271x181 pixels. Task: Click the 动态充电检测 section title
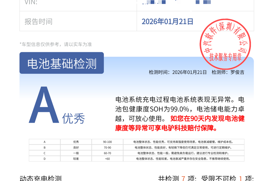pos(41,178)
